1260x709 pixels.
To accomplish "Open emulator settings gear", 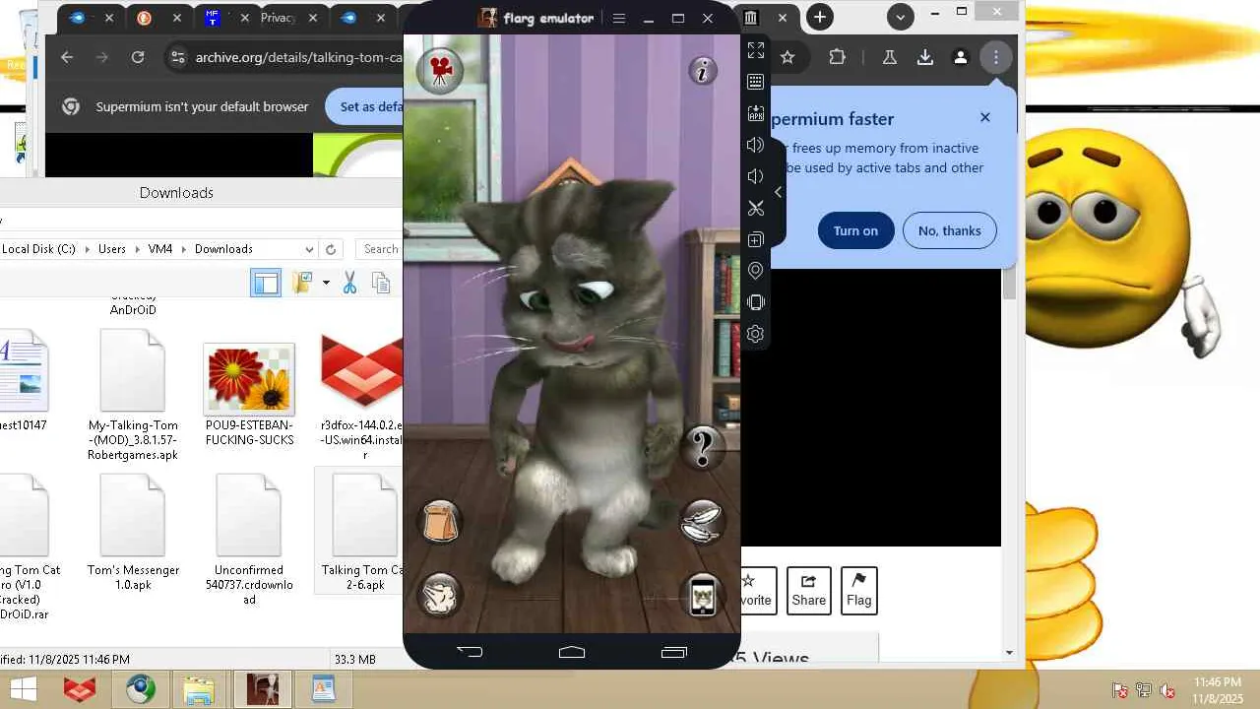I will 756,334.
